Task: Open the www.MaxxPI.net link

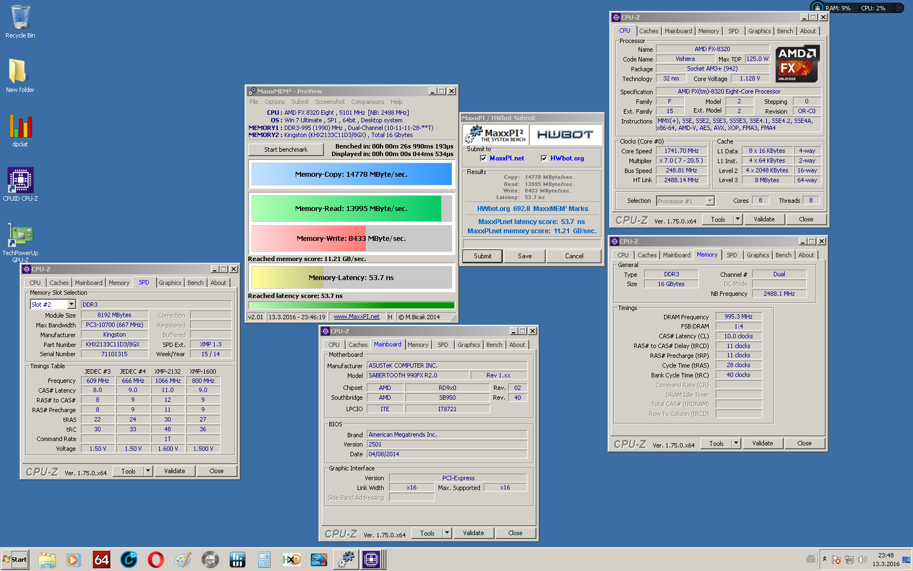Action: 357,317
